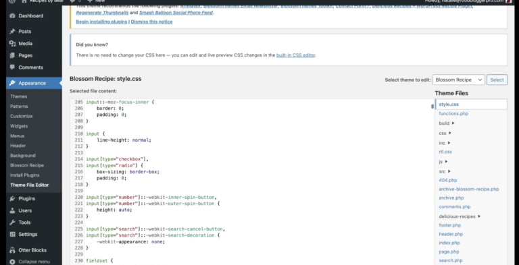
Task: Click the Plugins plug icon
Action: (x=13, y=198)
